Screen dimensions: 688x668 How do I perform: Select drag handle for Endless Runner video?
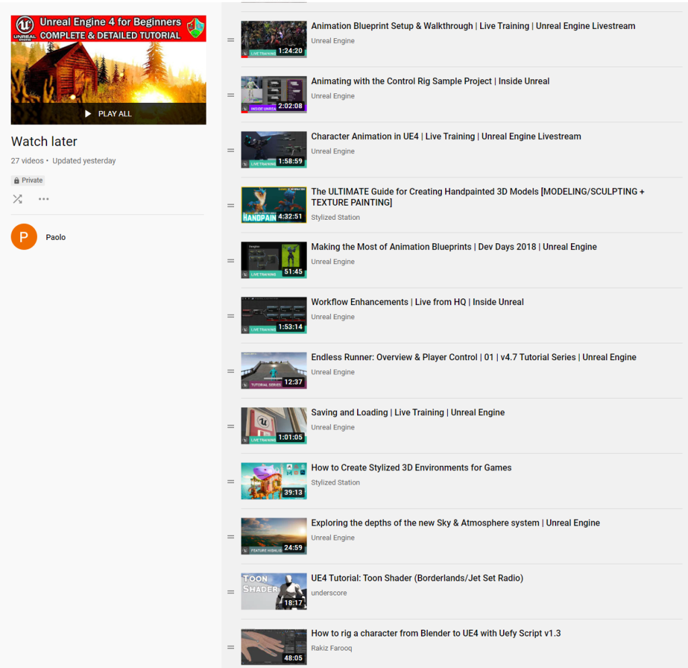(231, 372)
